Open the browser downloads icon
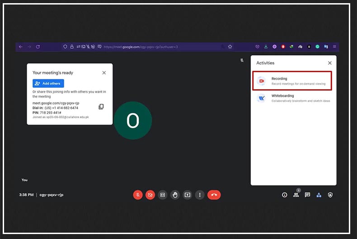 266,47
